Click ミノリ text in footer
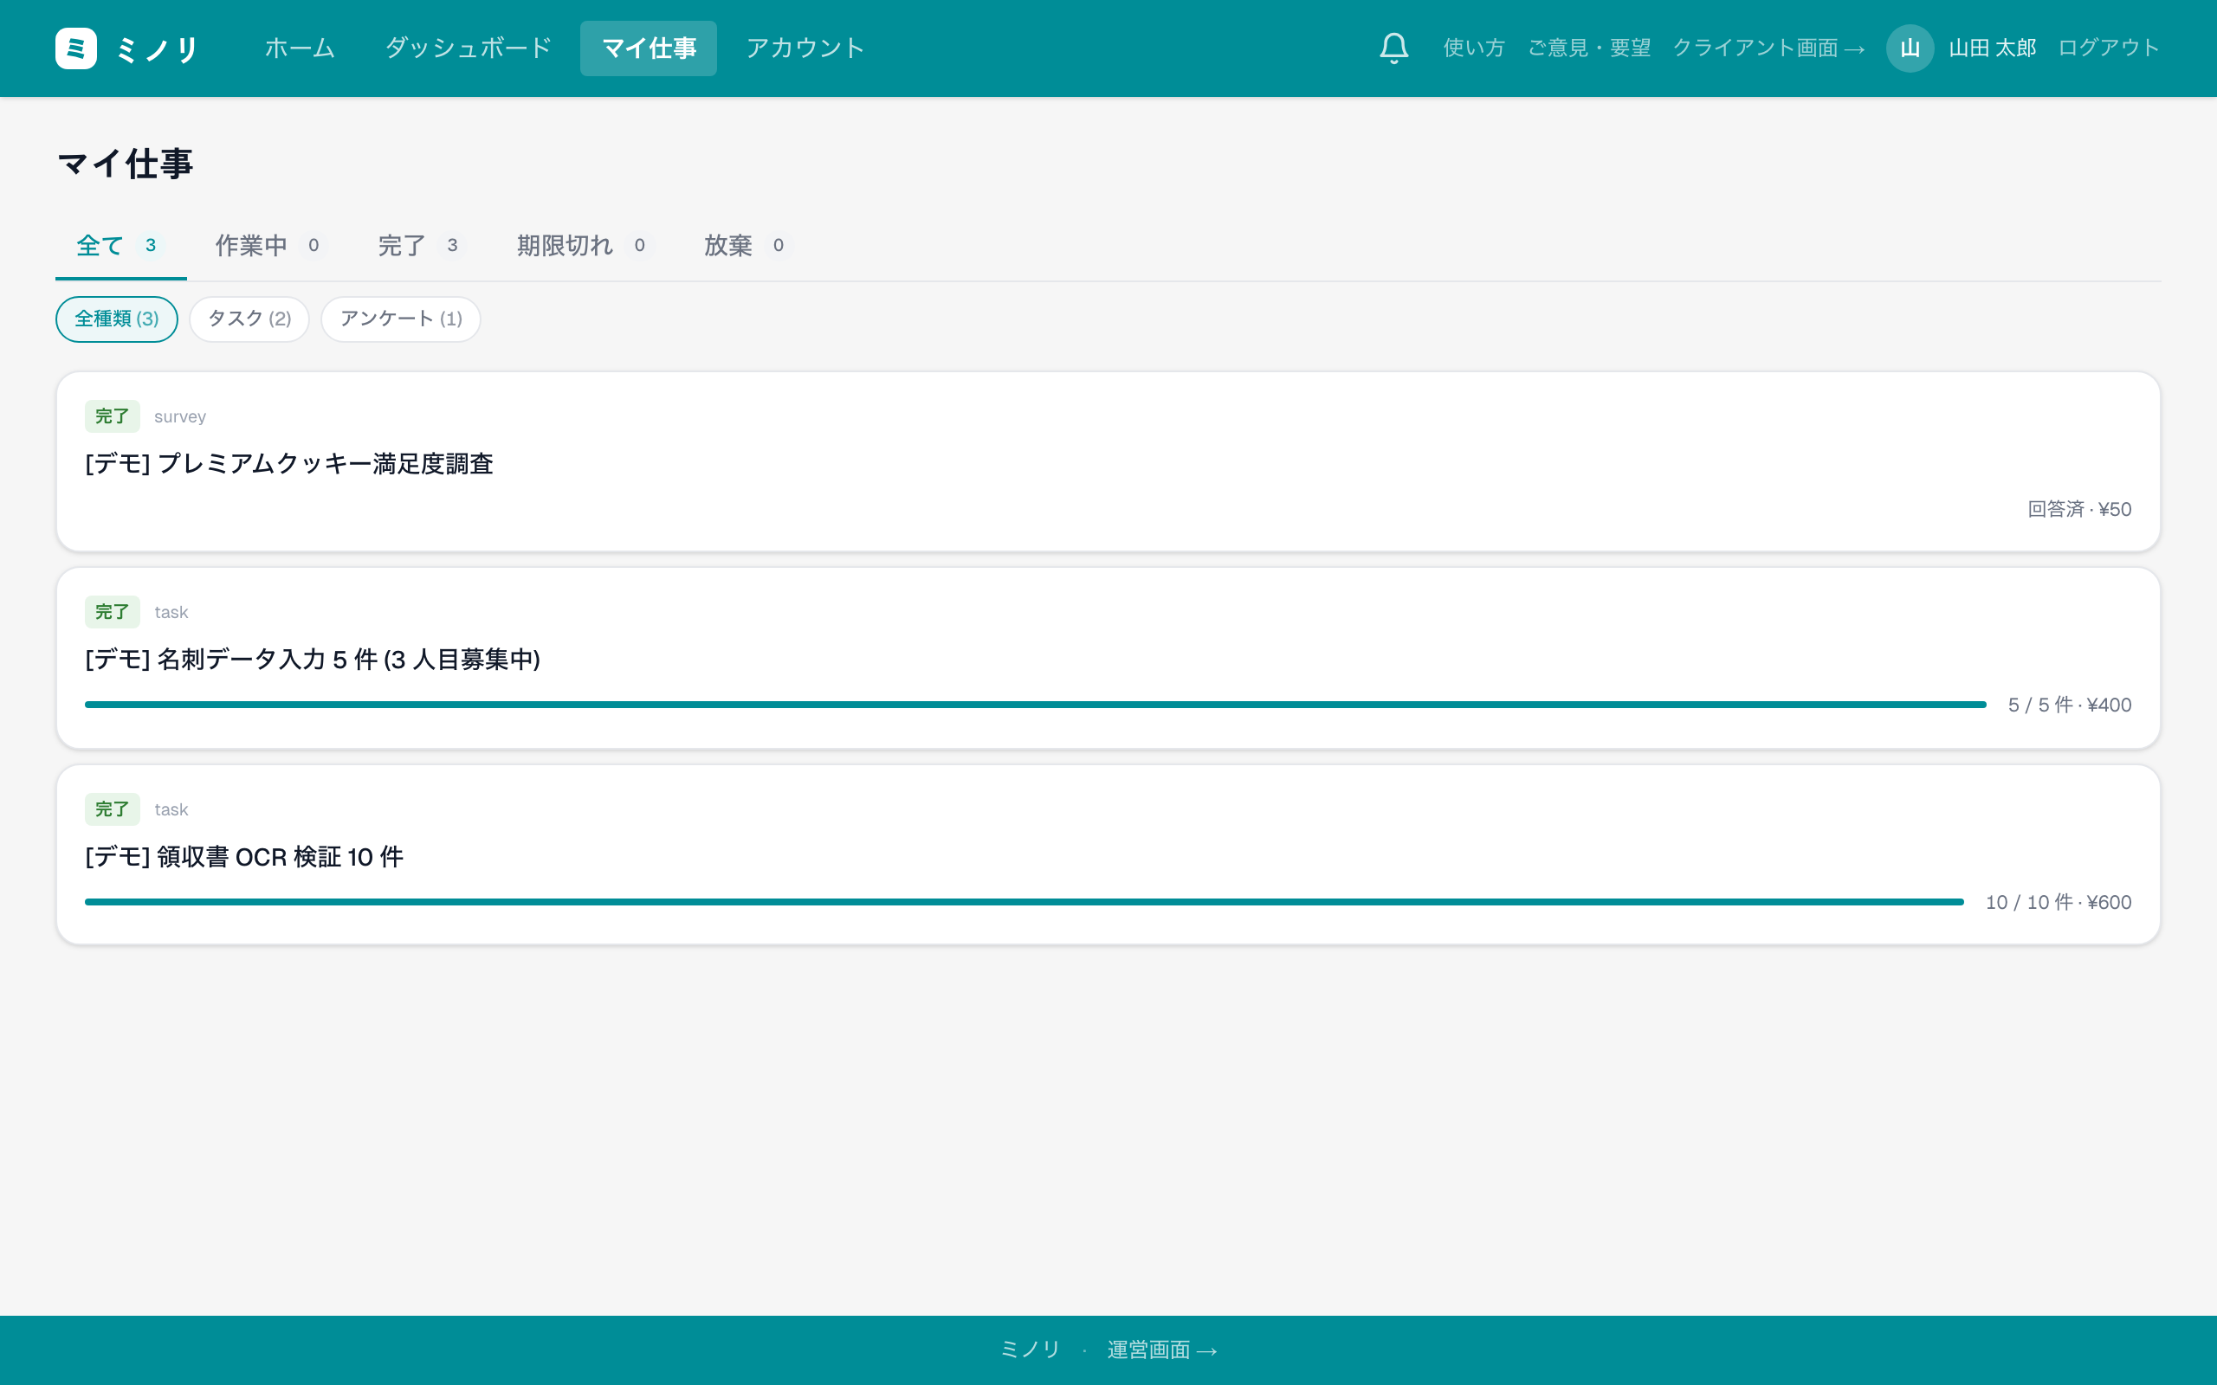The height and width of the screenshot is (1385, 2217). click(x=1030, y=1350)
